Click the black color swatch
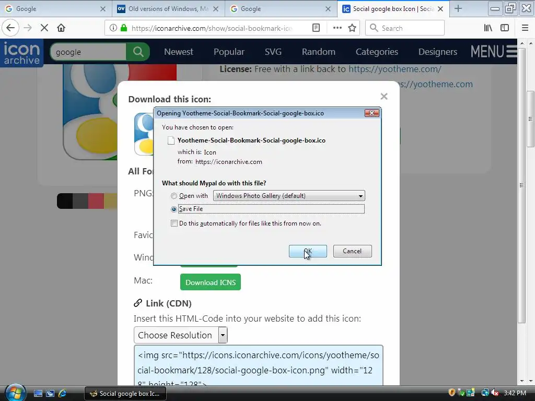The height and width of the screenshot is (401, 535). pos(64,201)
